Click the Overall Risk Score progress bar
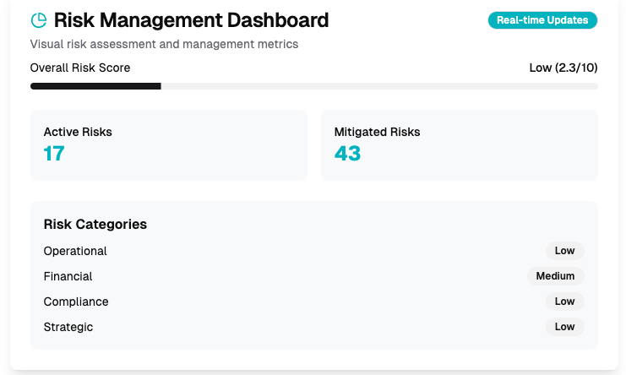This screenshot has height=375, width=626. (x=313, y=86)
